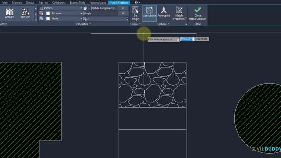This screenshot has width=281, height=158.
Task: Increase the hatch pattern scale
Action: click(x=127, y=18)
